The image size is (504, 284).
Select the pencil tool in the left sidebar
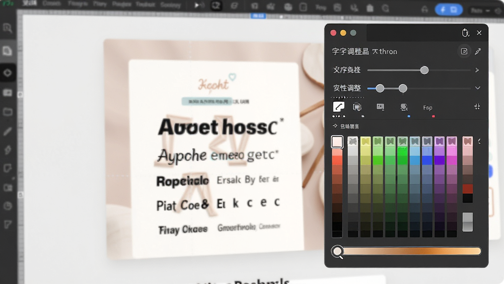[x=7, y=131]
